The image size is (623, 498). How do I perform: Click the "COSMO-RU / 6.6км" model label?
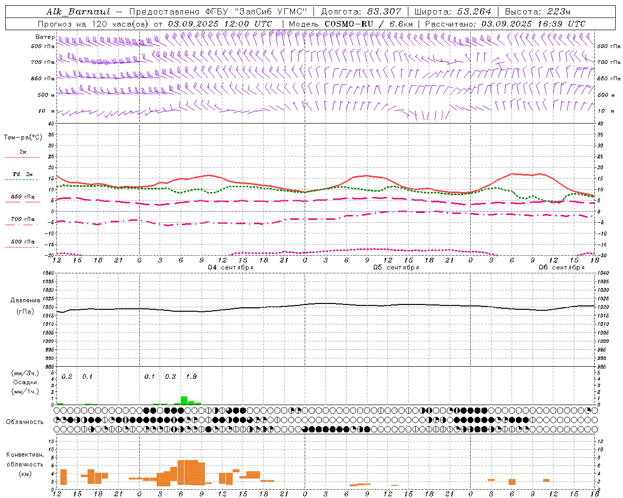[x=369, y=24]
